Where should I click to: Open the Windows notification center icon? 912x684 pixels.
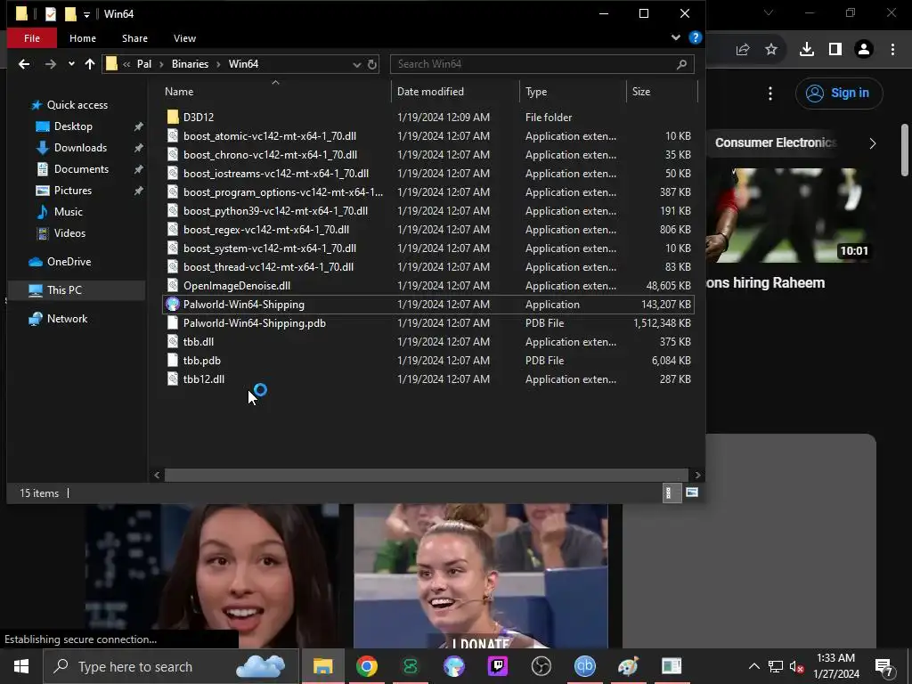coord(884,666)
